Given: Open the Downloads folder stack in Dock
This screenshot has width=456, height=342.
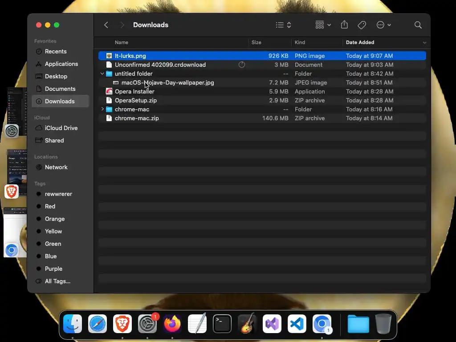Looking at the screenshot, I should [358, 324].
